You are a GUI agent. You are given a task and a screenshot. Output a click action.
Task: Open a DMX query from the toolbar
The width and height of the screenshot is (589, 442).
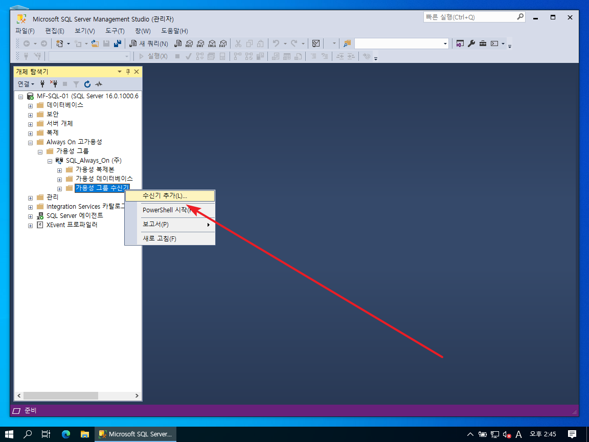[200, 43]
